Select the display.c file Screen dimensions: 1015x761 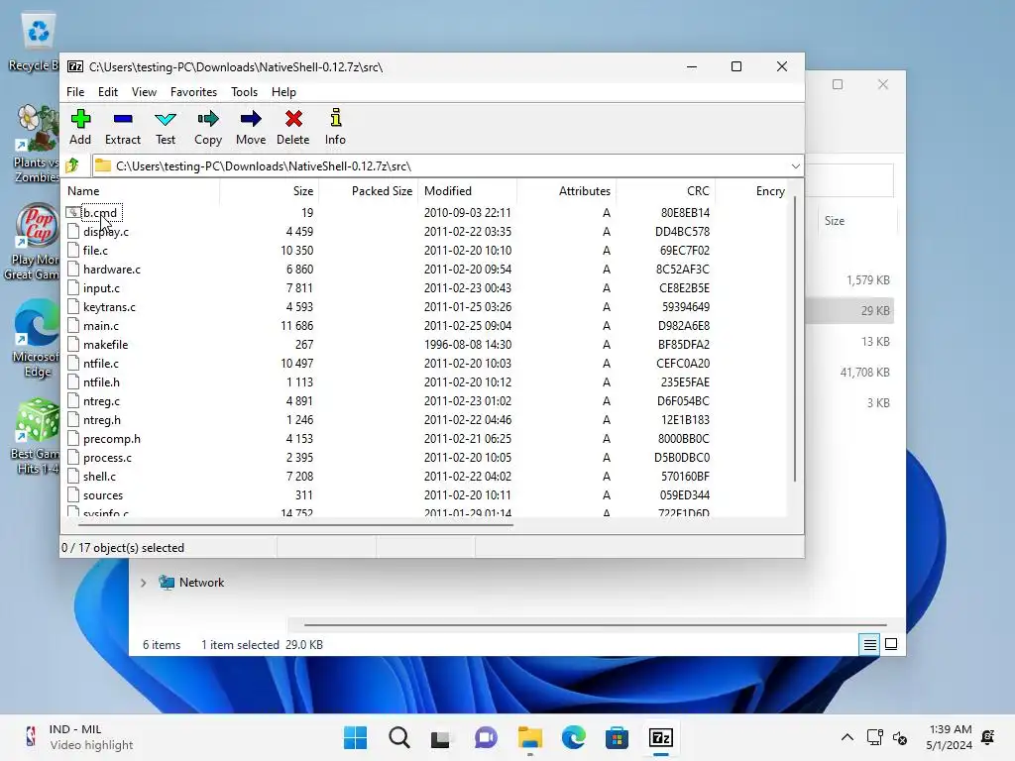[x=105, y=232]
